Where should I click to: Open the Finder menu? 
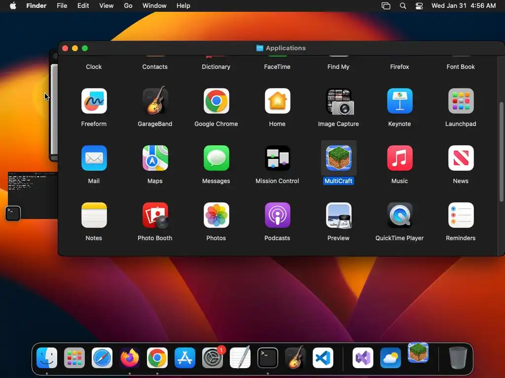tap(36, 6)
